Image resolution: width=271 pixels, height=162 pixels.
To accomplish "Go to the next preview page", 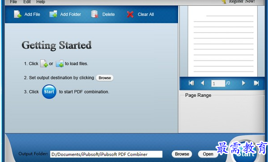I will coord(243,83).
